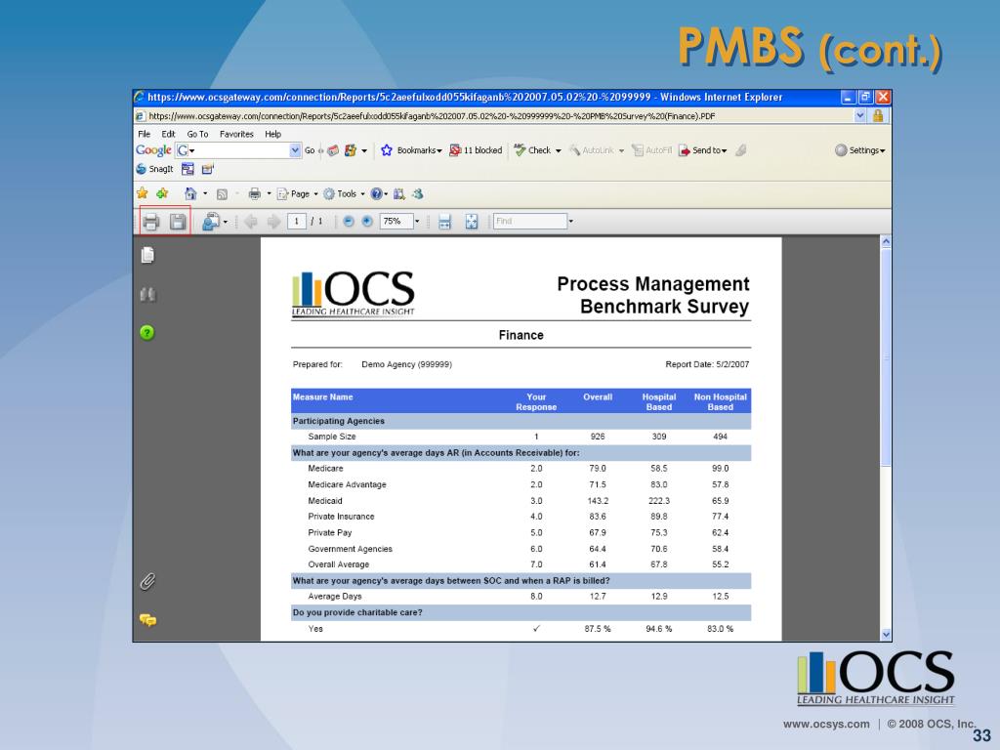Click the Research icon in the command bar
Viewport: 1000px width, 750px height.
[399, 194]
